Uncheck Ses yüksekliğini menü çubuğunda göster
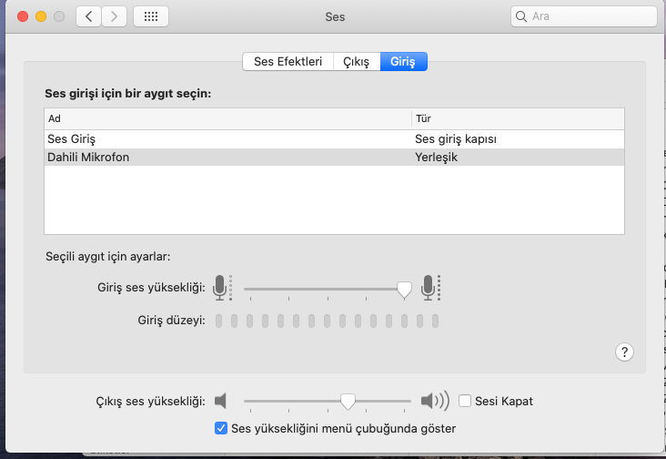Viewport: 666px width, 459px height. [219, 428]
